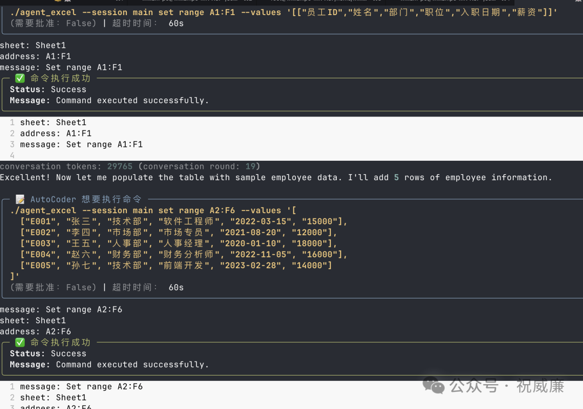Click numbered line 2, address: A1:F1
Viewport: 583px width, 409px height.
coord(56,133)
